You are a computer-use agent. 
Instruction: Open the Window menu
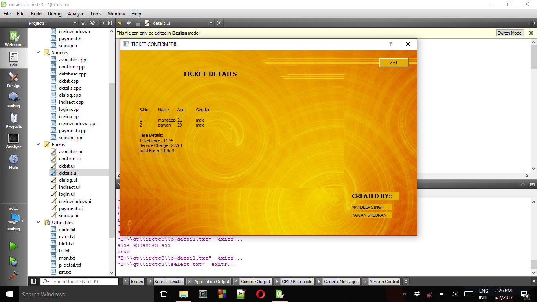[x=116, y=13]
